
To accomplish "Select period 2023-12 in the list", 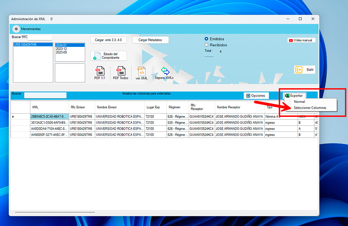I will (x=61, y=49).
